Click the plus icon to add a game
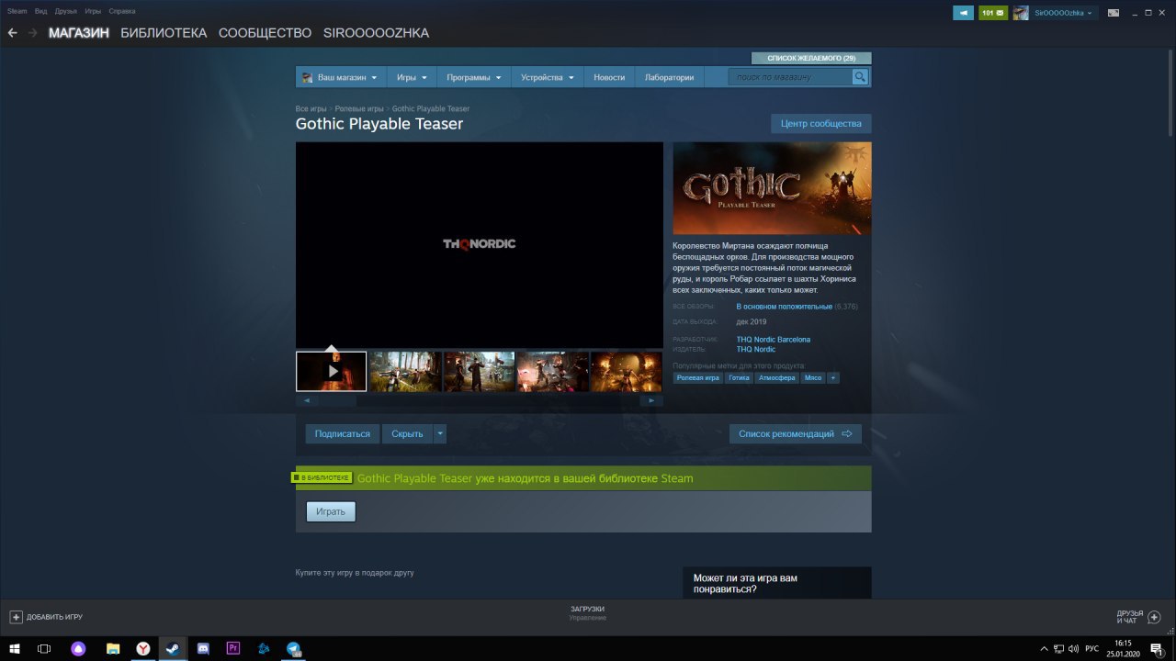Image resolution: width=1176 pixels, height=661 pixels. click(16, 617)
